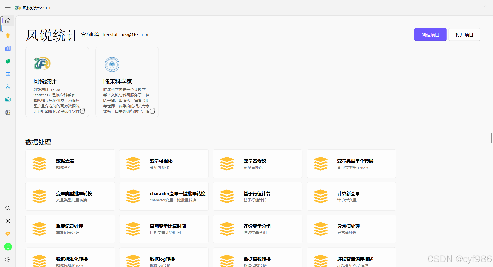
Task: Open the hamburger navigation menu
Action: pyautogui.click(x=8, y=8)
